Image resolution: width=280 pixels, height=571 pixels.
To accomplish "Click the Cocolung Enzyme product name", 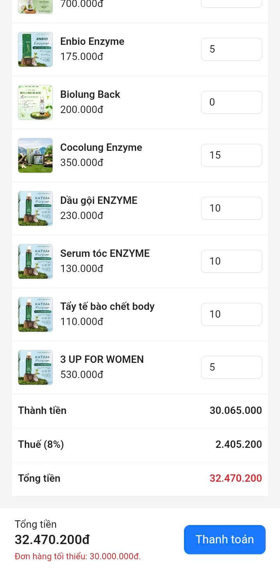I will point(101,147).
